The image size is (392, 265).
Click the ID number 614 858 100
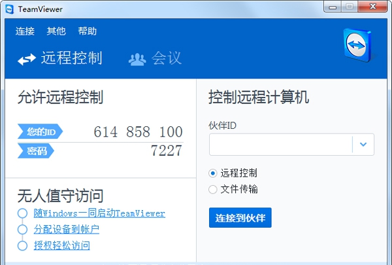pyautogui.click(x=139, y=132)
